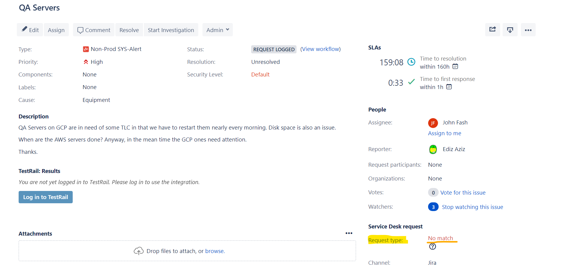Click the Log in to TestRail button
569x271 pixels.
(45, 197)
